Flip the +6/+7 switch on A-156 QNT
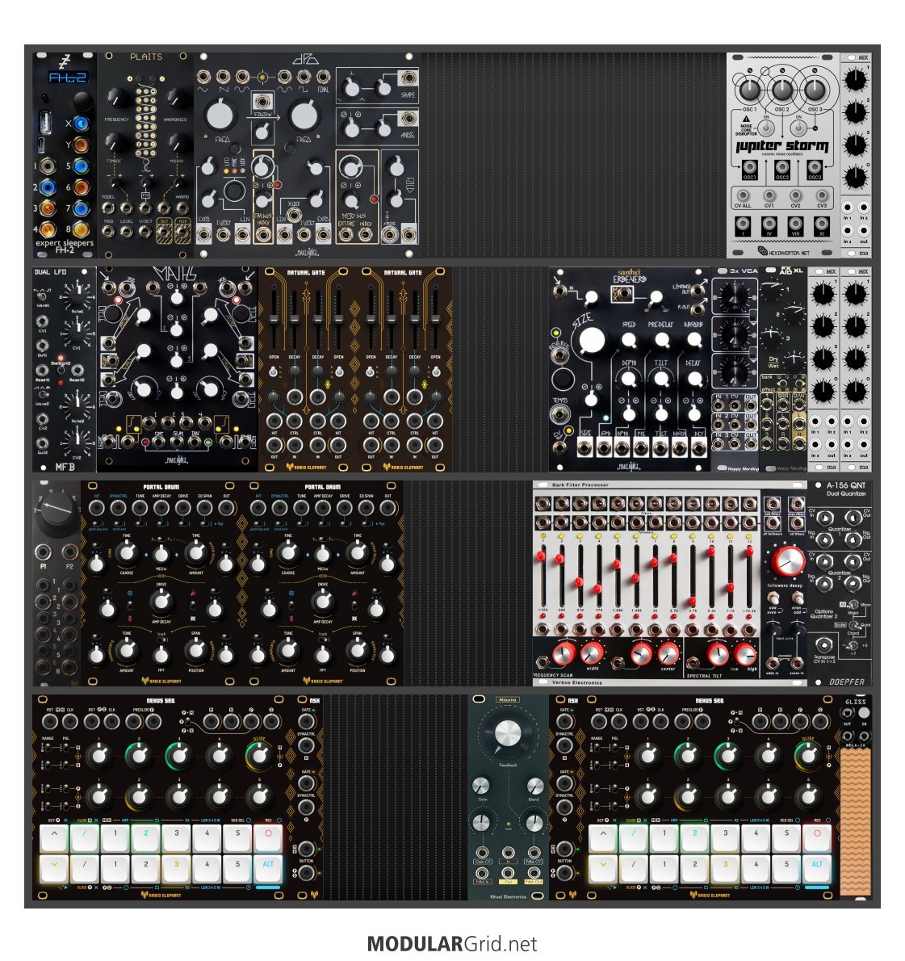Screen dimensions: 905x961 point(853,647)
